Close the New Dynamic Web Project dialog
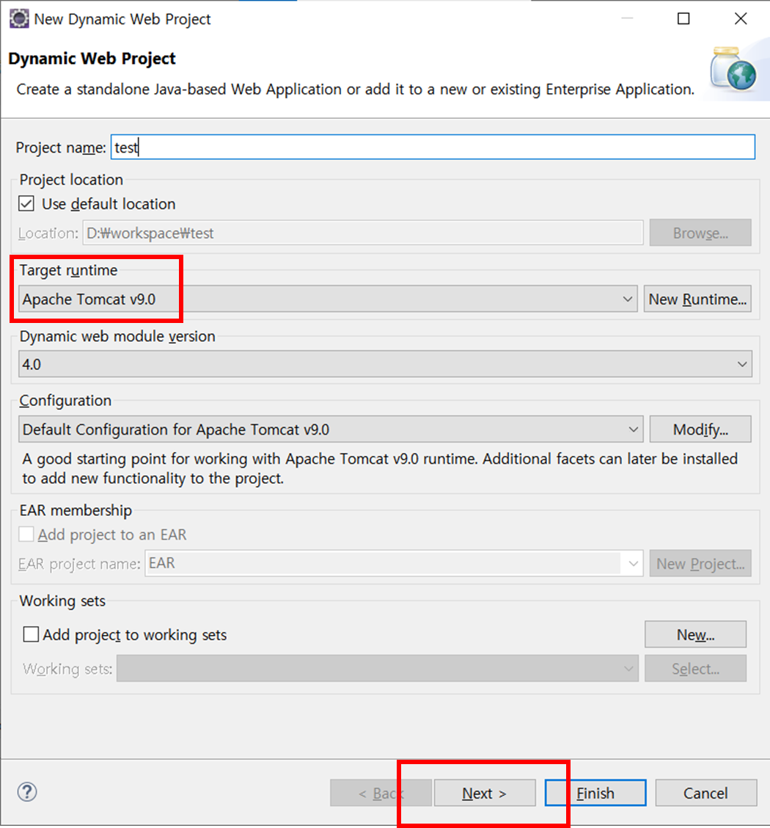Viewport: 770px width, 828px height. [x=741, y=18]
